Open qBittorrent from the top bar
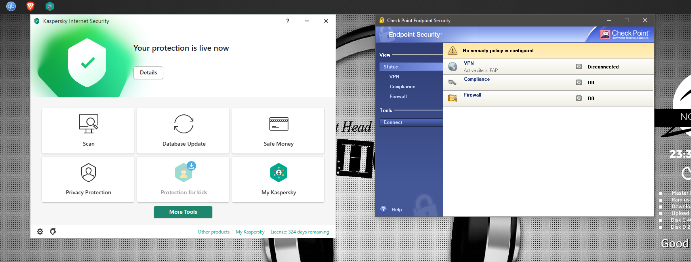Viewport: 691px width, 262px height. 11,6
